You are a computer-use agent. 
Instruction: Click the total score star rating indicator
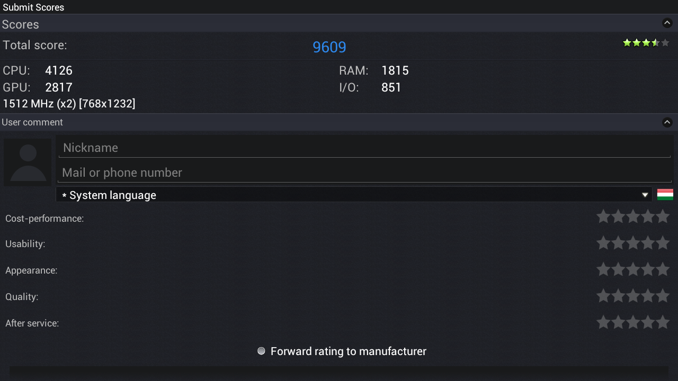(646, 43)
